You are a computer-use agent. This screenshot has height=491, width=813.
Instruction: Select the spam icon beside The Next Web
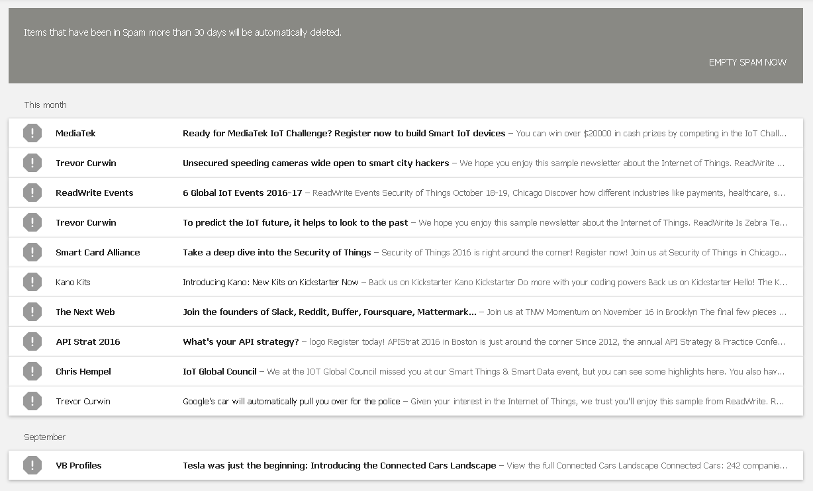32,312
